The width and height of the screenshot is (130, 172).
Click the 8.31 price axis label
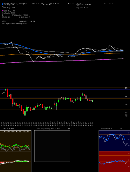tap(126, 105)
